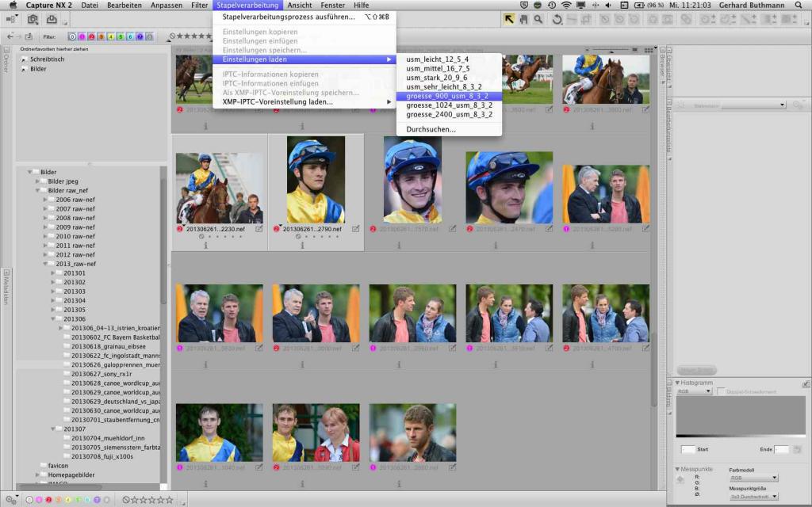Set five-star rating in bottom bar

click(x=170, y=500)
